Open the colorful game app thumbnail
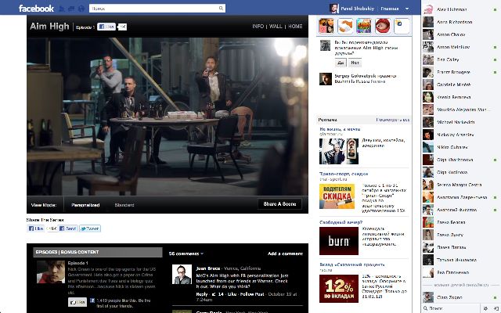The width and height of the screenshot is (501, 313). [x=364, y=26]
